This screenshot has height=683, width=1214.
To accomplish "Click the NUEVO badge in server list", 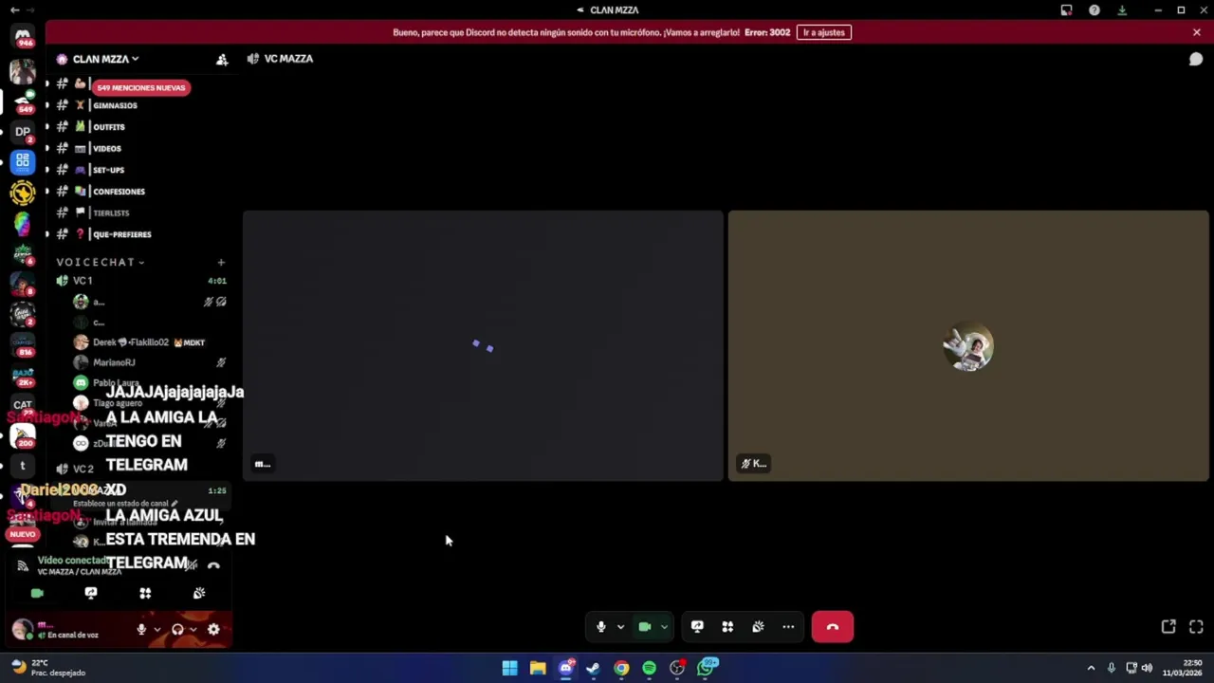I will pos(23,534).
